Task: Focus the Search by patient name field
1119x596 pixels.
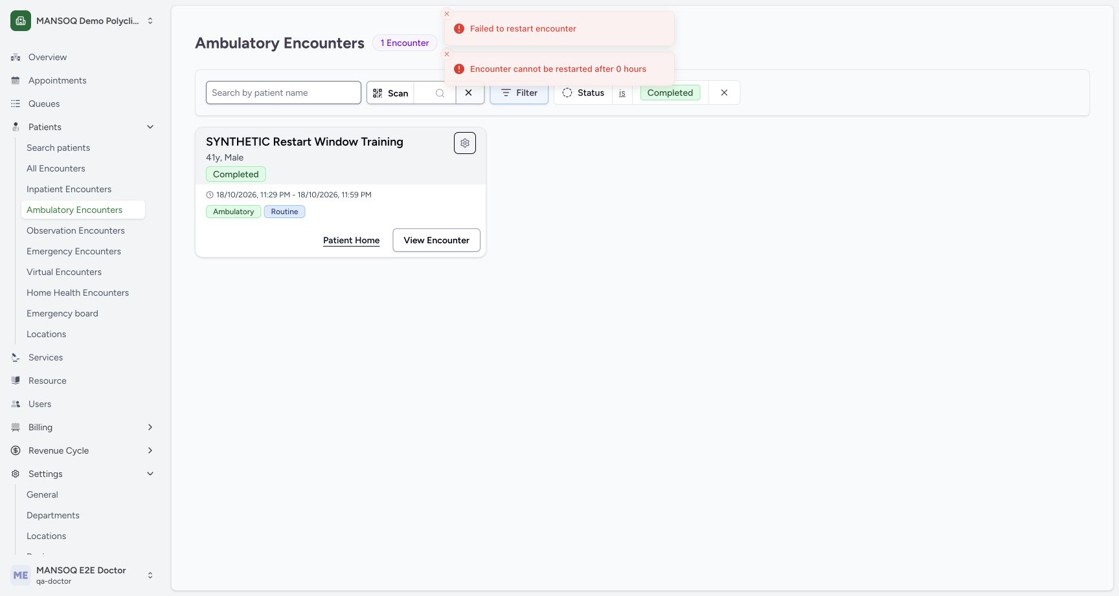Action: 284,93
